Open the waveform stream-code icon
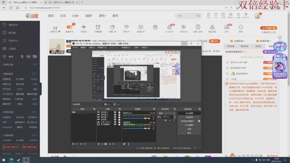Image resolution: width=290 pixels, height=163 pixels. coord(84,27)
